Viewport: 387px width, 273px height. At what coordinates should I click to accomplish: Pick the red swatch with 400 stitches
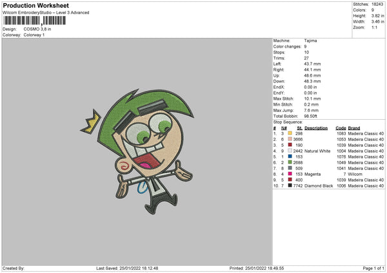pos(290,180)
